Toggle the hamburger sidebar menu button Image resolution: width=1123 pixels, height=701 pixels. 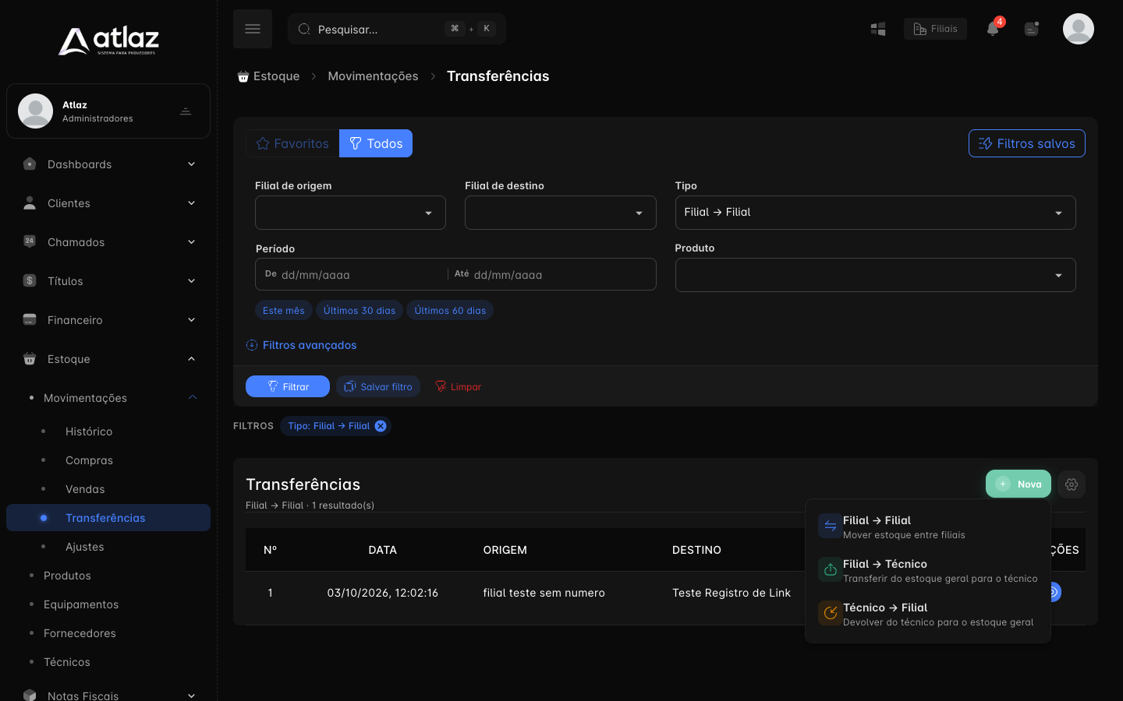click(253, 29)
